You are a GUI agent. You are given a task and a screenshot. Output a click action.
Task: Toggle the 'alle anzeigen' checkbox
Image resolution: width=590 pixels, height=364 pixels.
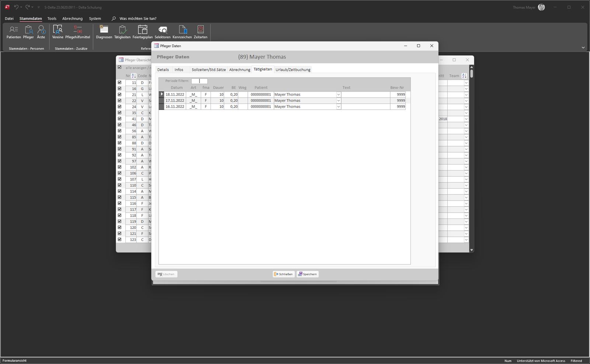pyautogui.click(x=119, y=67)
